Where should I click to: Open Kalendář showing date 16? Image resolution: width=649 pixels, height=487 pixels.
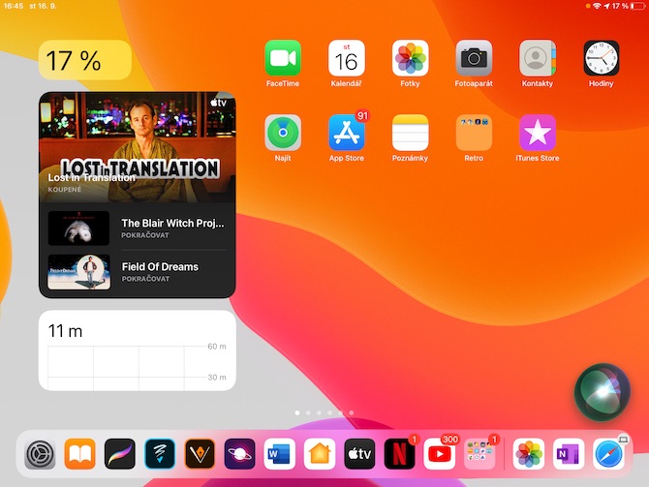347,58
